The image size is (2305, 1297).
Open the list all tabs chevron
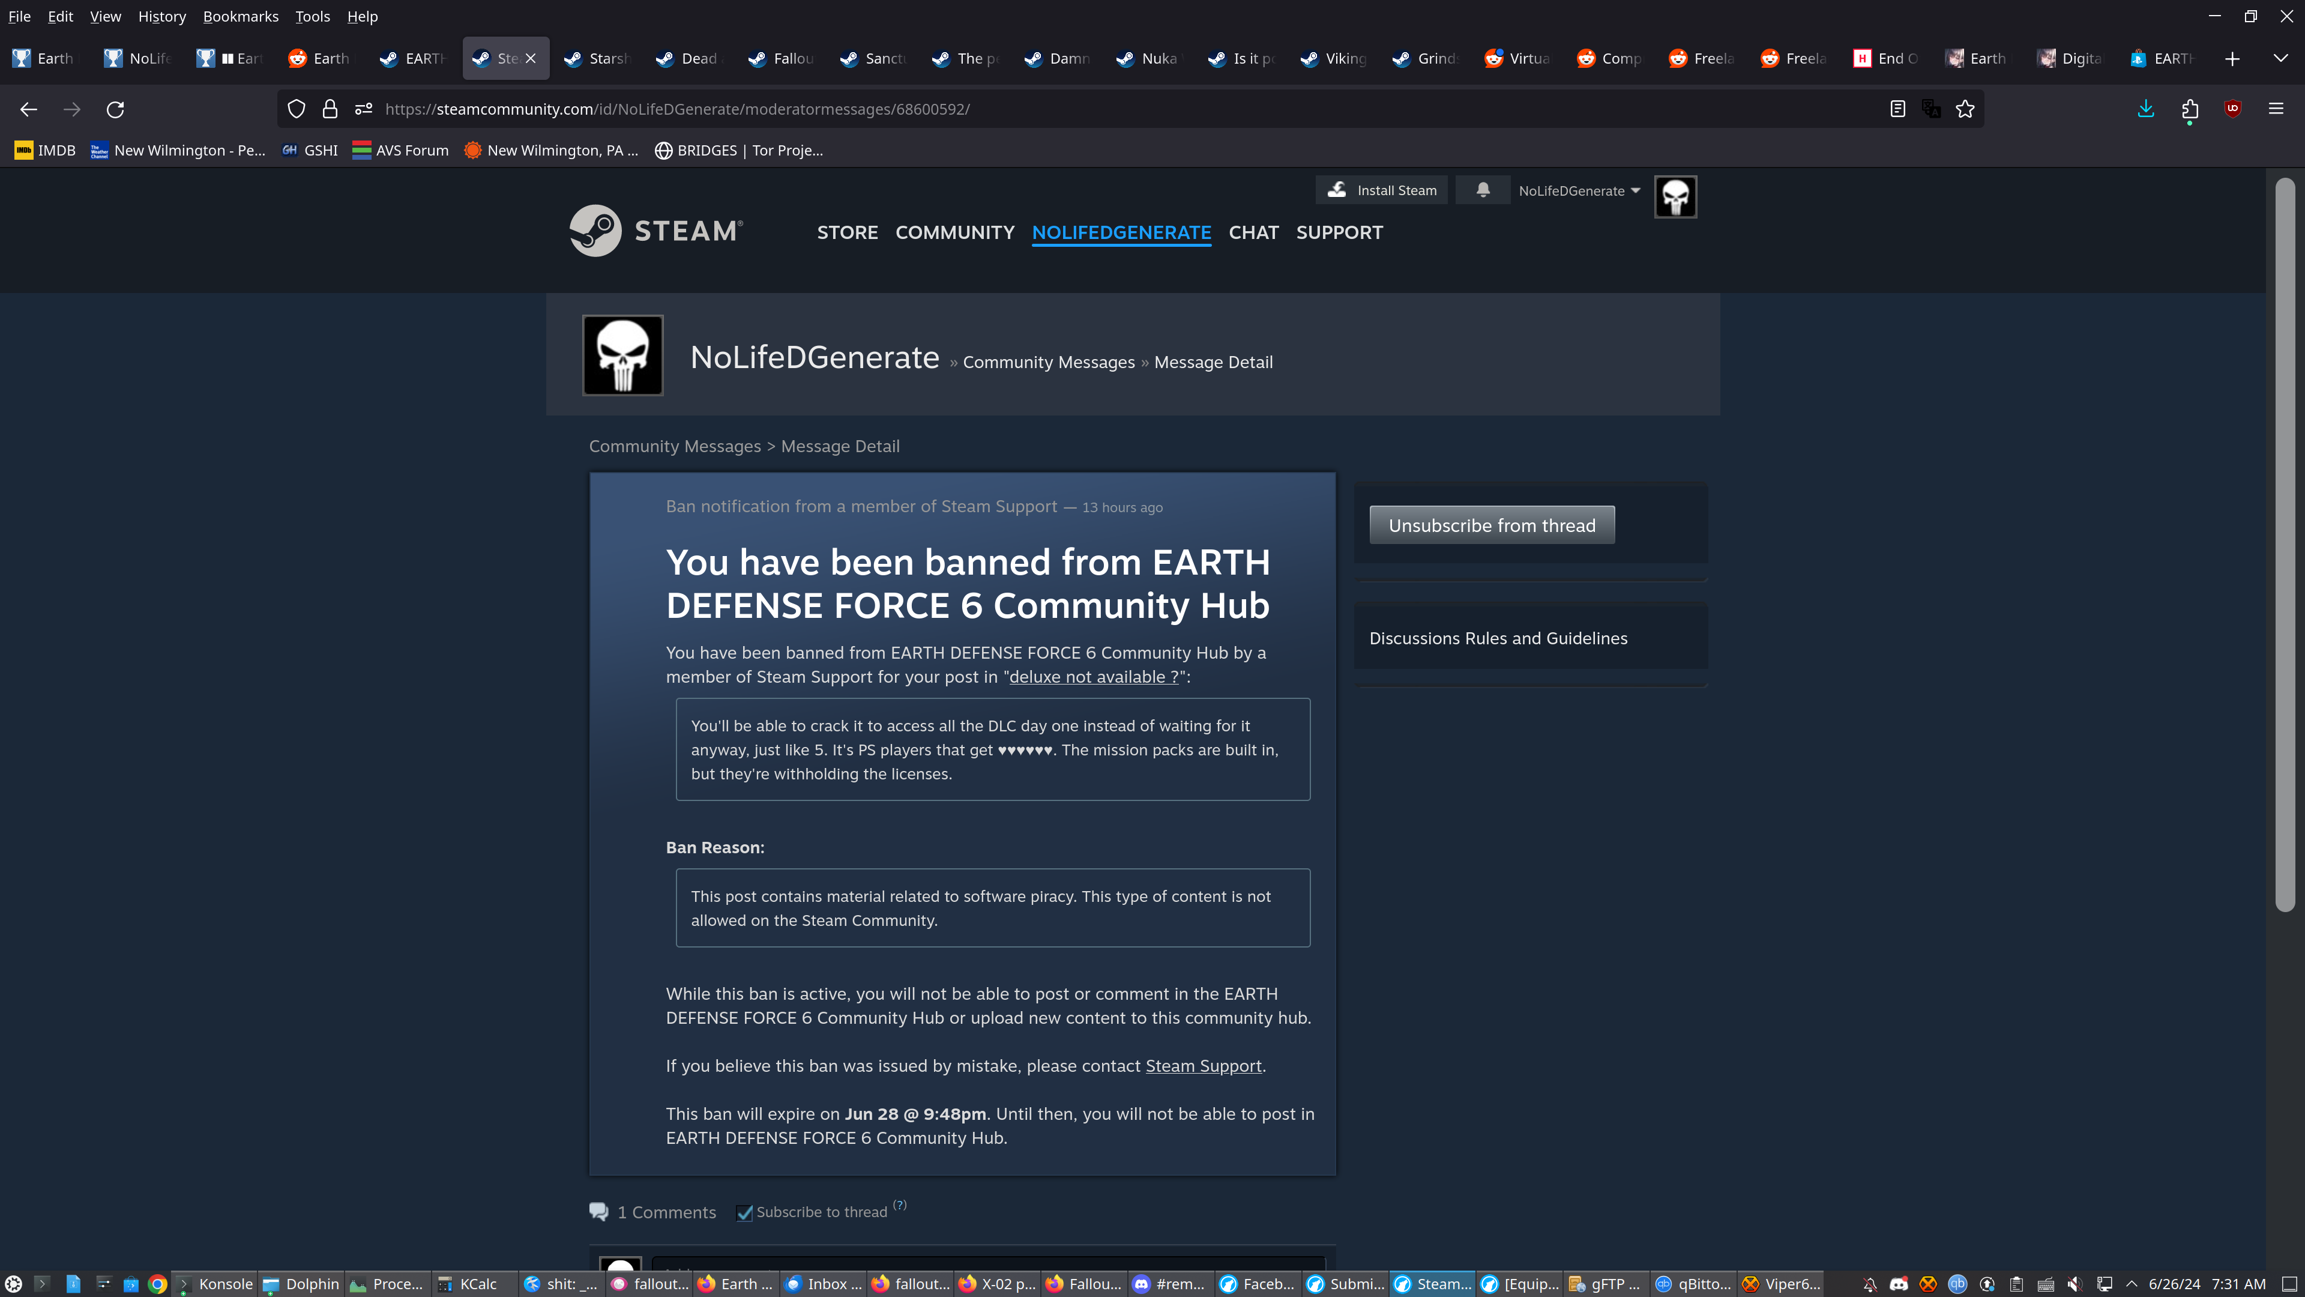point(2280,58)
